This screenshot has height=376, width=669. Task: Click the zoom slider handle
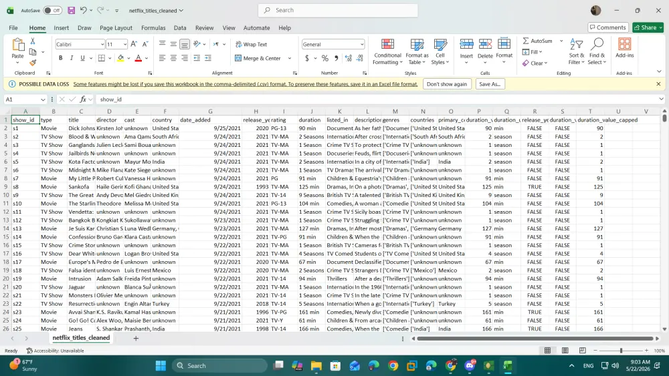[x=621, y=351]
